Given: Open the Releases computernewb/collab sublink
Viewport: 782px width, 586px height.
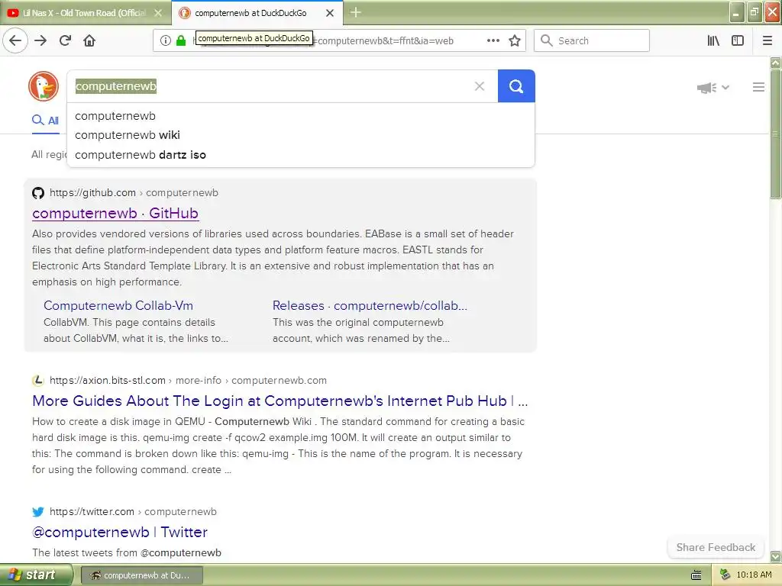Looking at the screenshot, I should coord(370,305).
